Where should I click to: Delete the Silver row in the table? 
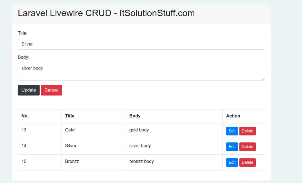(x=248, y=147)
